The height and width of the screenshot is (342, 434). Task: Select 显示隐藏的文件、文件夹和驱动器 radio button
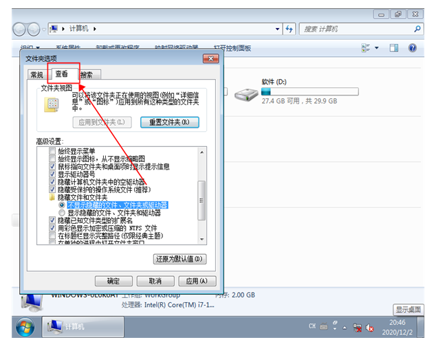click(x=62, y=213)
